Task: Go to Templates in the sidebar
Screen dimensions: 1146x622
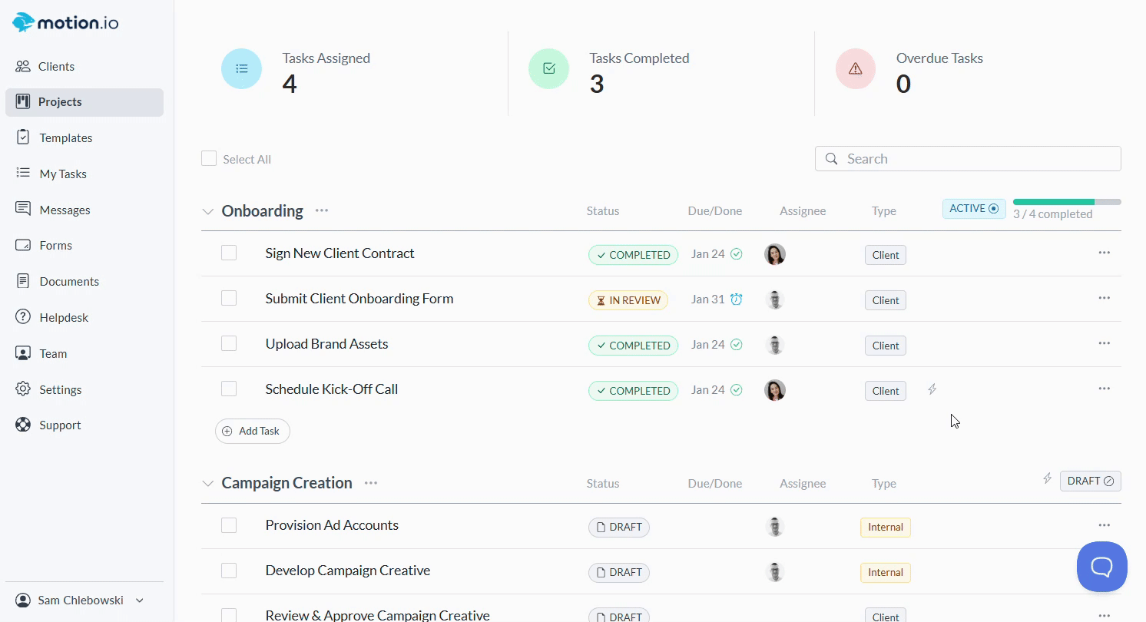Action: 65,138
